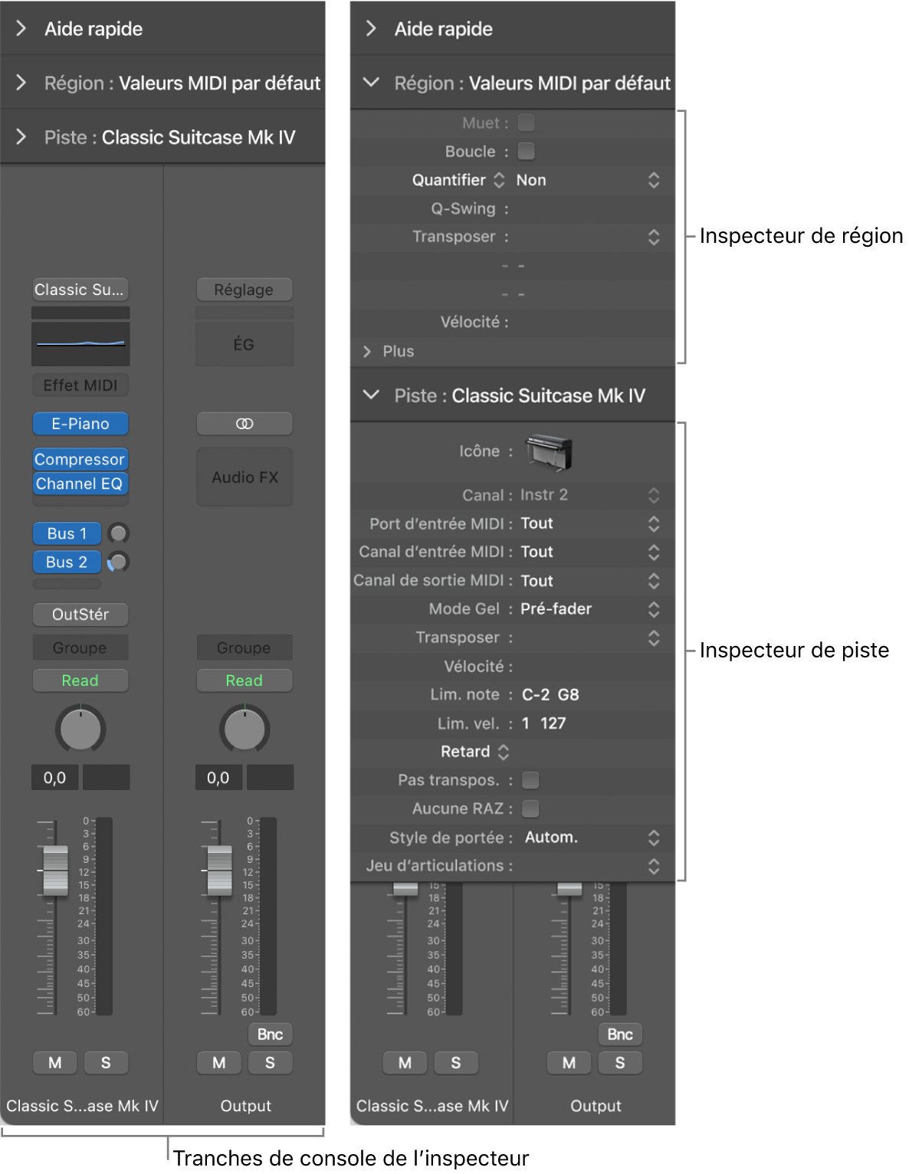Image resolution: width=909 pixels, height=1174 pixels.
Task: Click the left Bnc bounce button
Action: click(270, 1035)
